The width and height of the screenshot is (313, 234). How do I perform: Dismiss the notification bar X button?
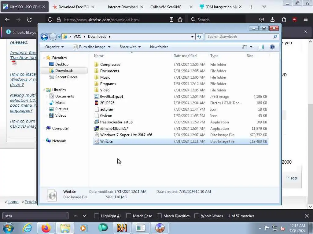[306, 32]
